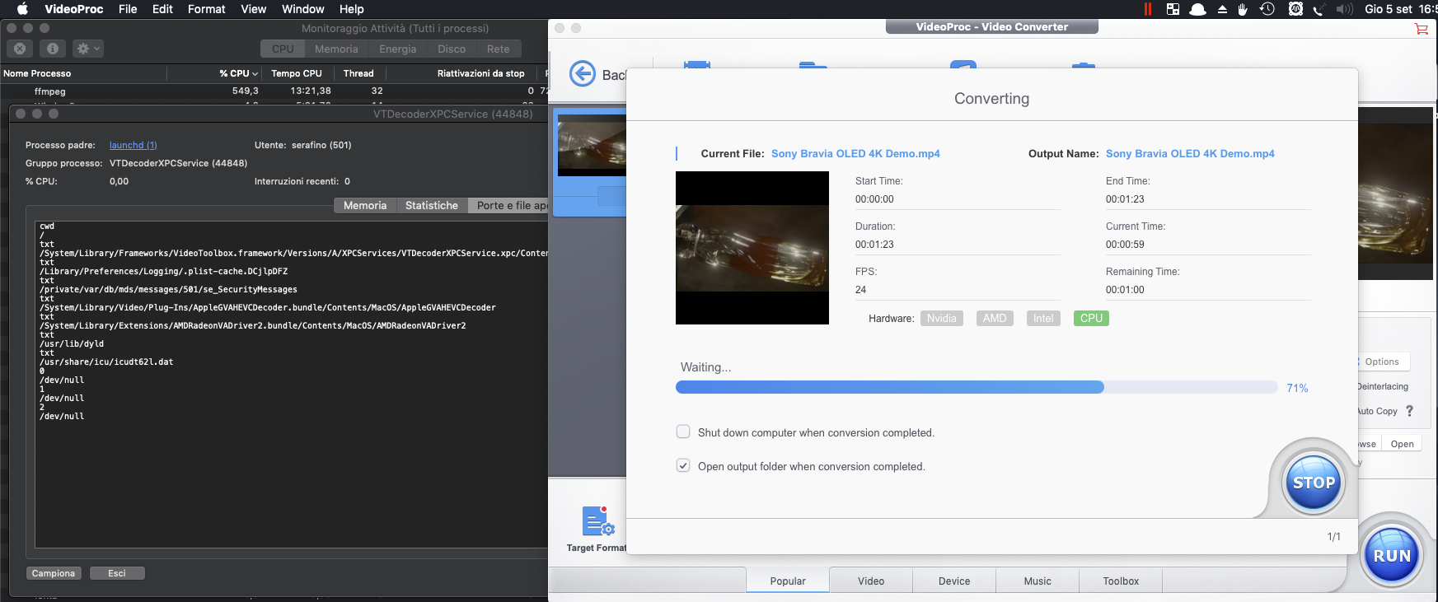Click the phone handset menu bar icon
The width and height of the screenshot is (1438, 602).
(x=1319, y=9)
